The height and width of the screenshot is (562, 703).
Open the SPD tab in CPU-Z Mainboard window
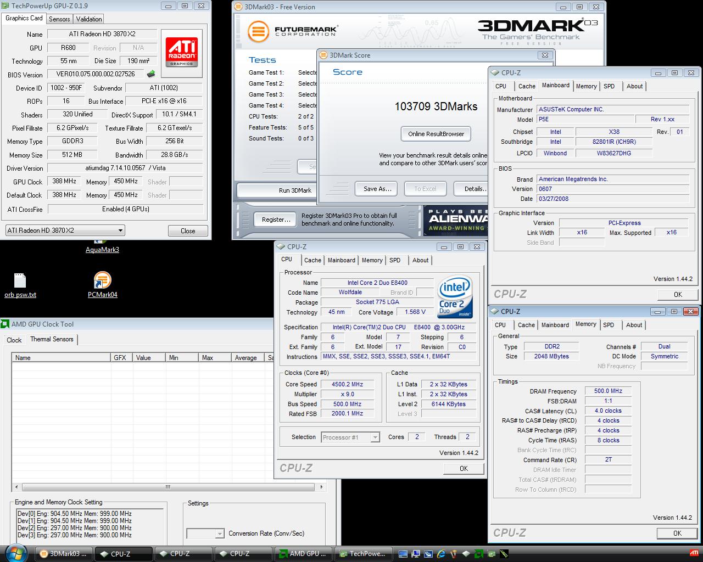click(609, 86)
